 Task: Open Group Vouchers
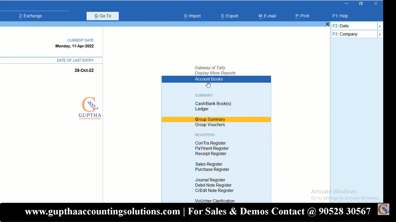tap(210, 125)
